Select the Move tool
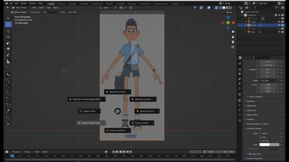This screenshot has width=289, height=162. (8, 31)
